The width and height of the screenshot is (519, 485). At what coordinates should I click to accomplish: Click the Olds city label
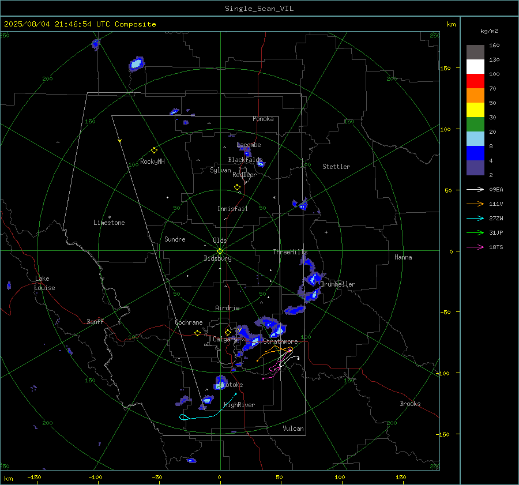[220, 240]
